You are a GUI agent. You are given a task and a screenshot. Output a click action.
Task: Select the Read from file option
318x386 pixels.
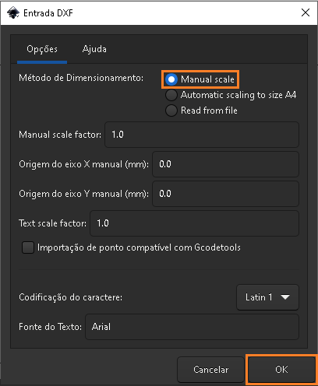(171, 111)
